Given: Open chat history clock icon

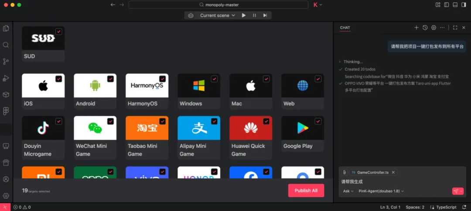Looking at the screenshot, I should 425,27.
